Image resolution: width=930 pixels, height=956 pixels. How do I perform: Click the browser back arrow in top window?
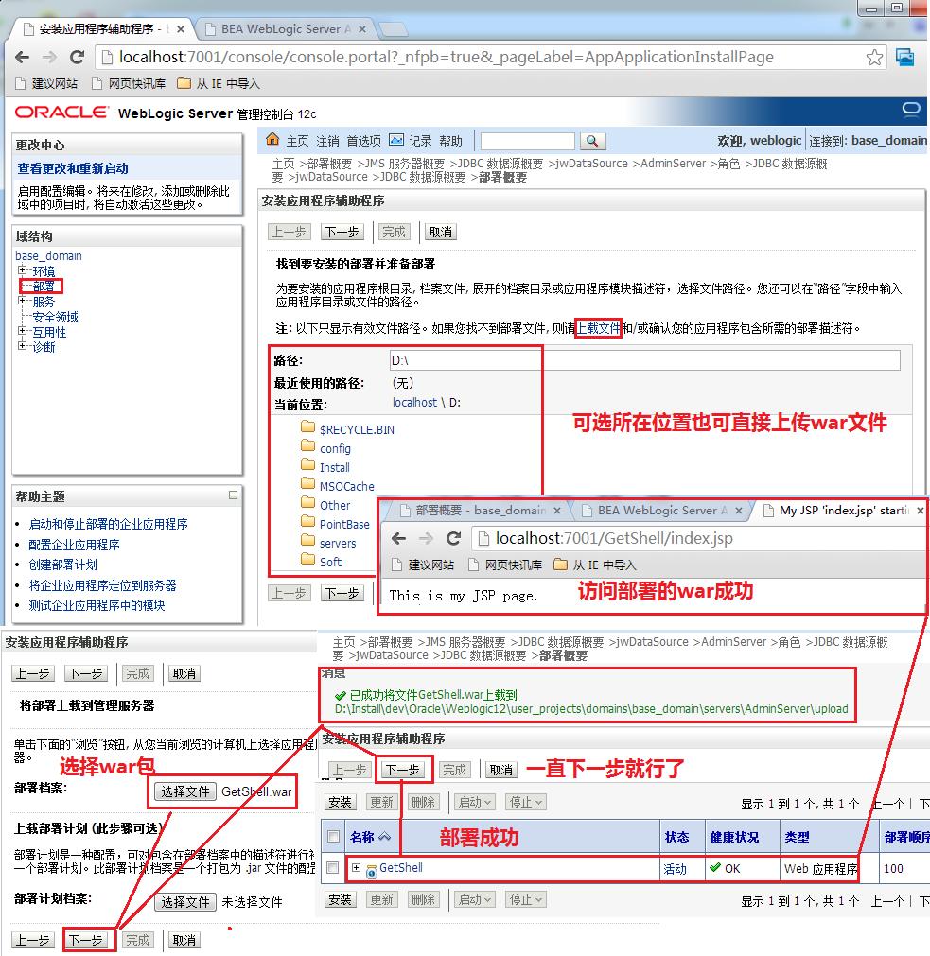(23, 58)
